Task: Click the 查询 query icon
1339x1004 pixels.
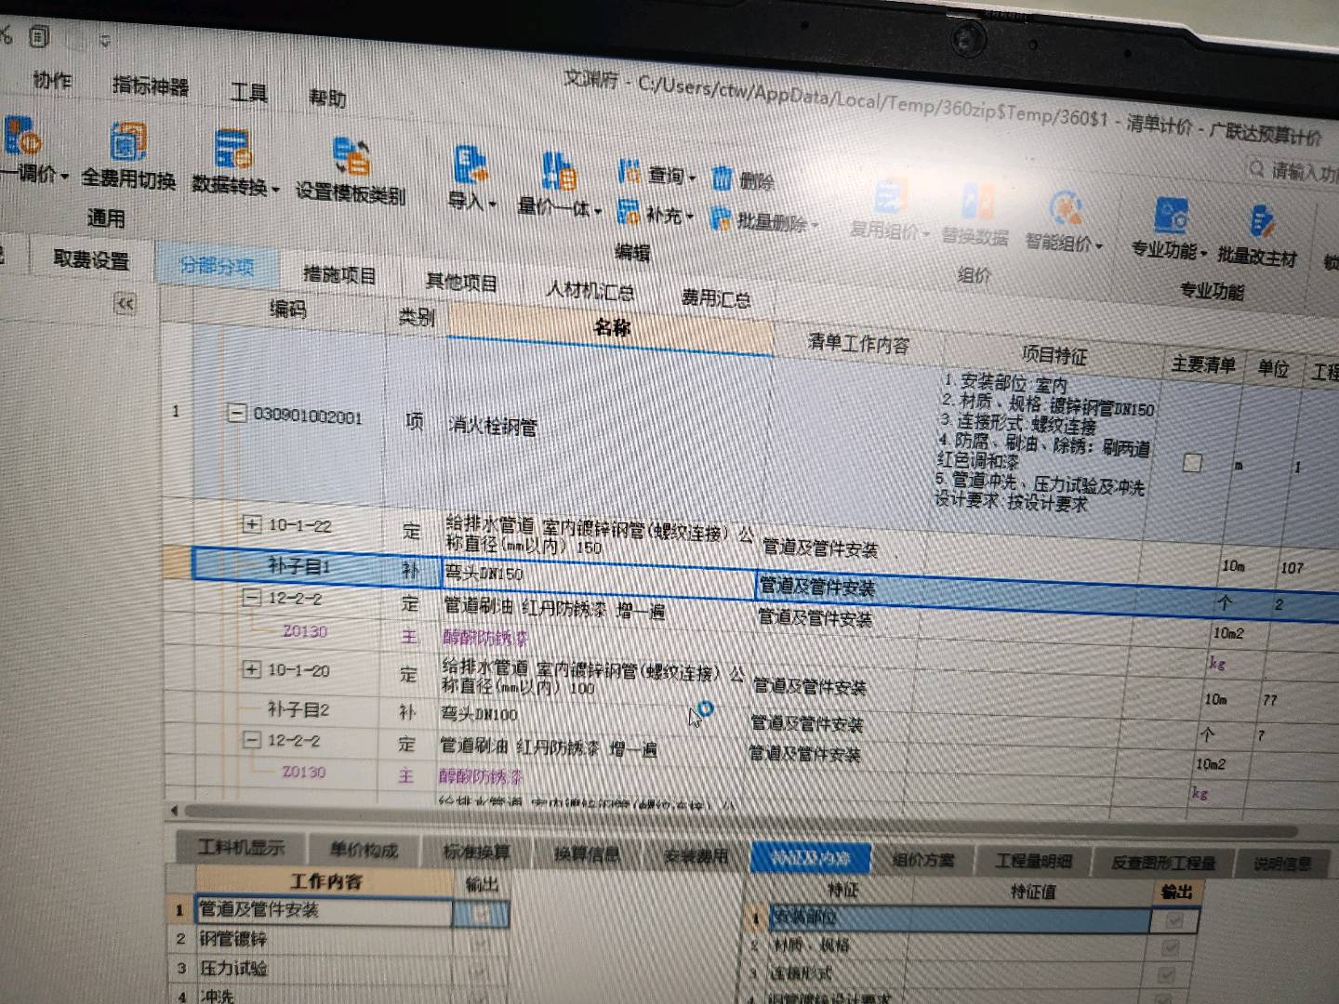Action: point(629,172)
